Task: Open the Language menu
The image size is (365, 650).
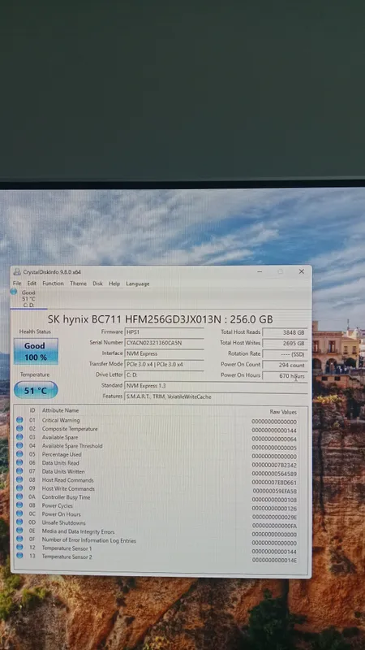Action: tap(138, 284)
